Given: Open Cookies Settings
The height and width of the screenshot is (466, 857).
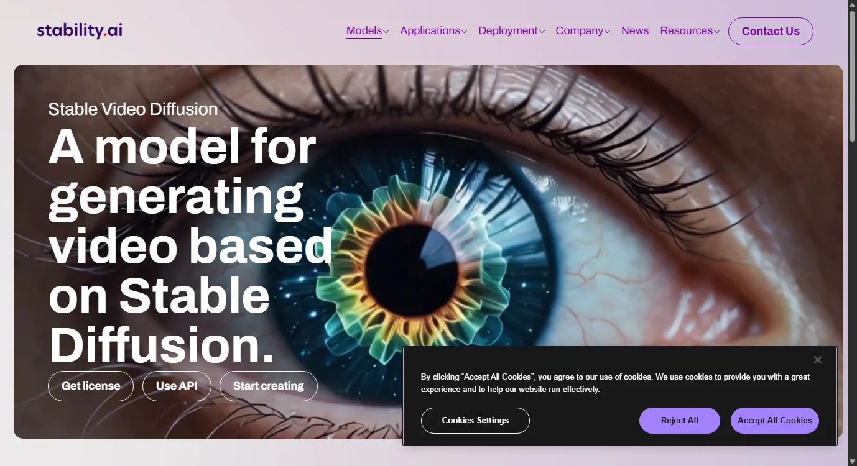Looking at the screenshot, I should tap(475, 421).
